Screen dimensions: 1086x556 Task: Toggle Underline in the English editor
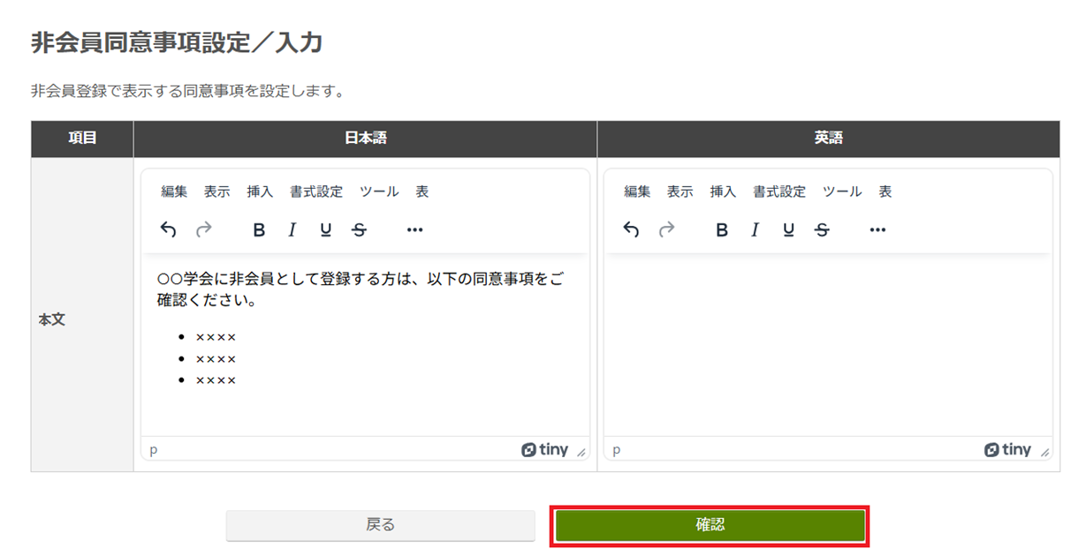point(788,230)
